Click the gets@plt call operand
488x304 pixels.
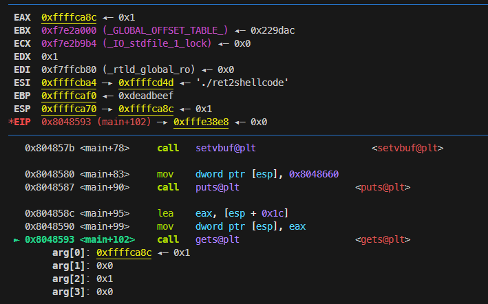(x=218, y=239)
